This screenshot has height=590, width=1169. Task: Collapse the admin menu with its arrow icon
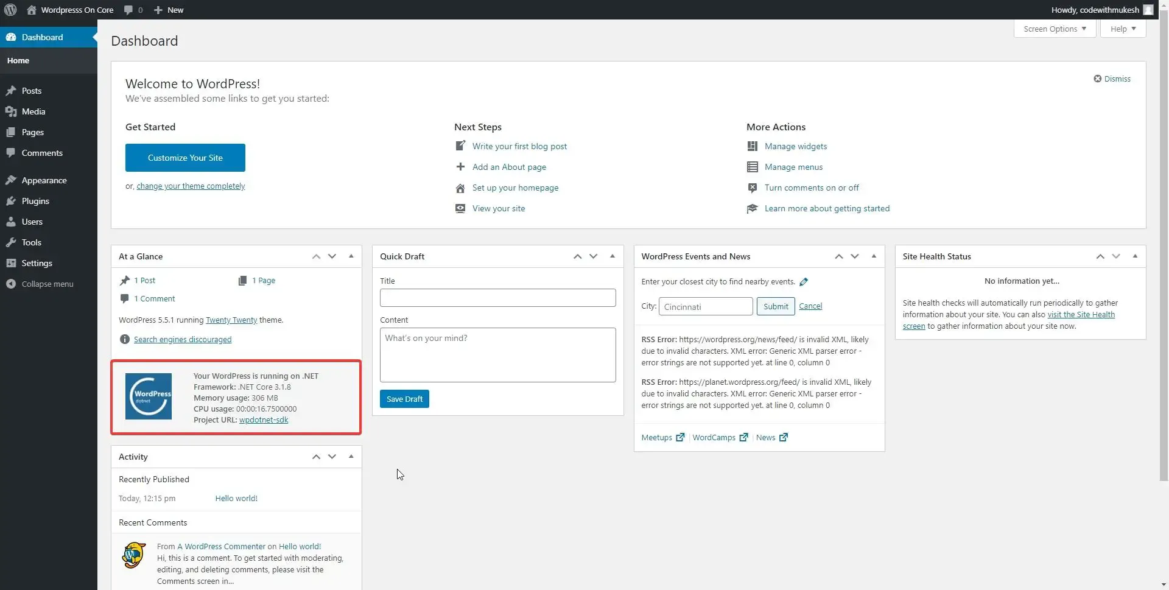pyautogui.click(x=11, y=284)
